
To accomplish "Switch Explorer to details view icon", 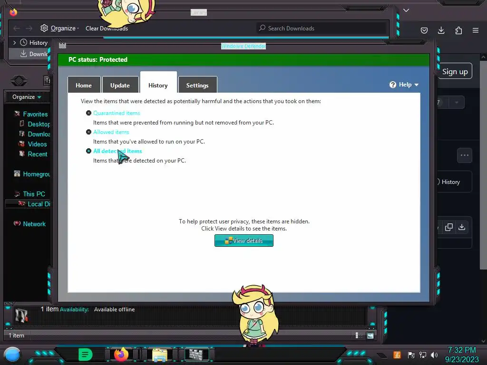I will point(357,335).
